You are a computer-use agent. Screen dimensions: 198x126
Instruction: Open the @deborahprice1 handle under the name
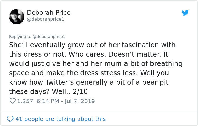click(x=46, y=19)
